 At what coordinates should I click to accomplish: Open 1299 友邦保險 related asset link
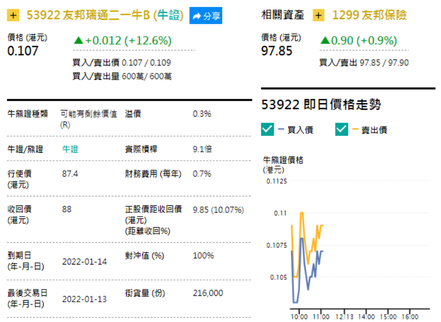pyautogui.click(x=369, y=15)
